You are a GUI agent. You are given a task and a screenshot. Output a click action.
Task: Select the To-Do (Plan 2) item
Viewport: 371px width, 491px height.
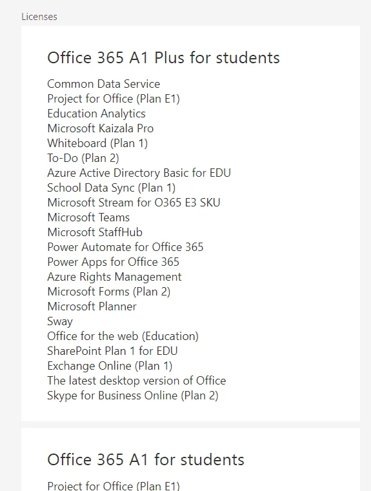(83, 158)
